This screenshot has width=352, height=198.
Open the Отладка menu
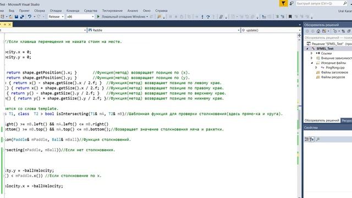click(56, 10)
